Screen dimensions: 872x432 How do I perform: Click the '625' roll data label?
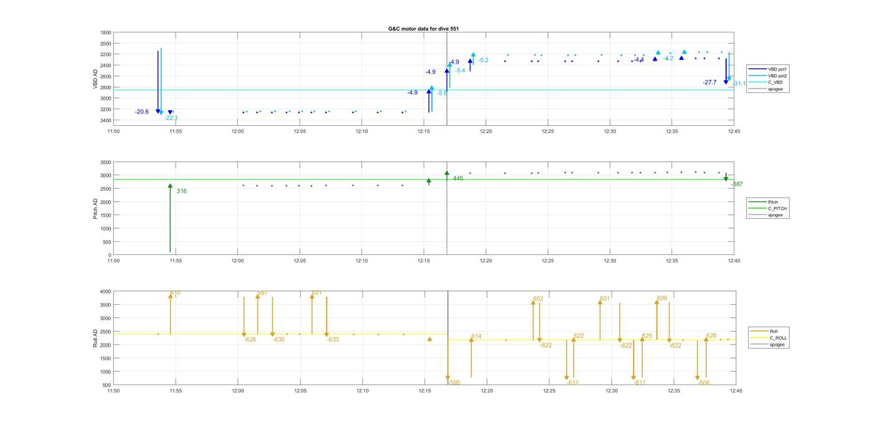647,336
